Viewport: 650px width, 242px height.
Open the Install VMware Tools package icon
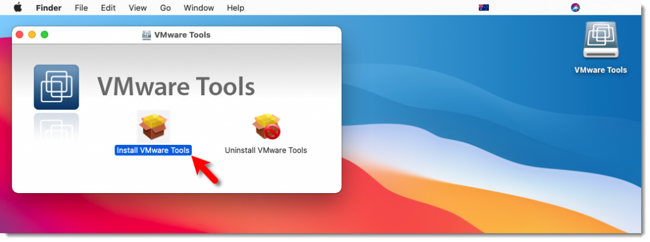click(154, 126)
